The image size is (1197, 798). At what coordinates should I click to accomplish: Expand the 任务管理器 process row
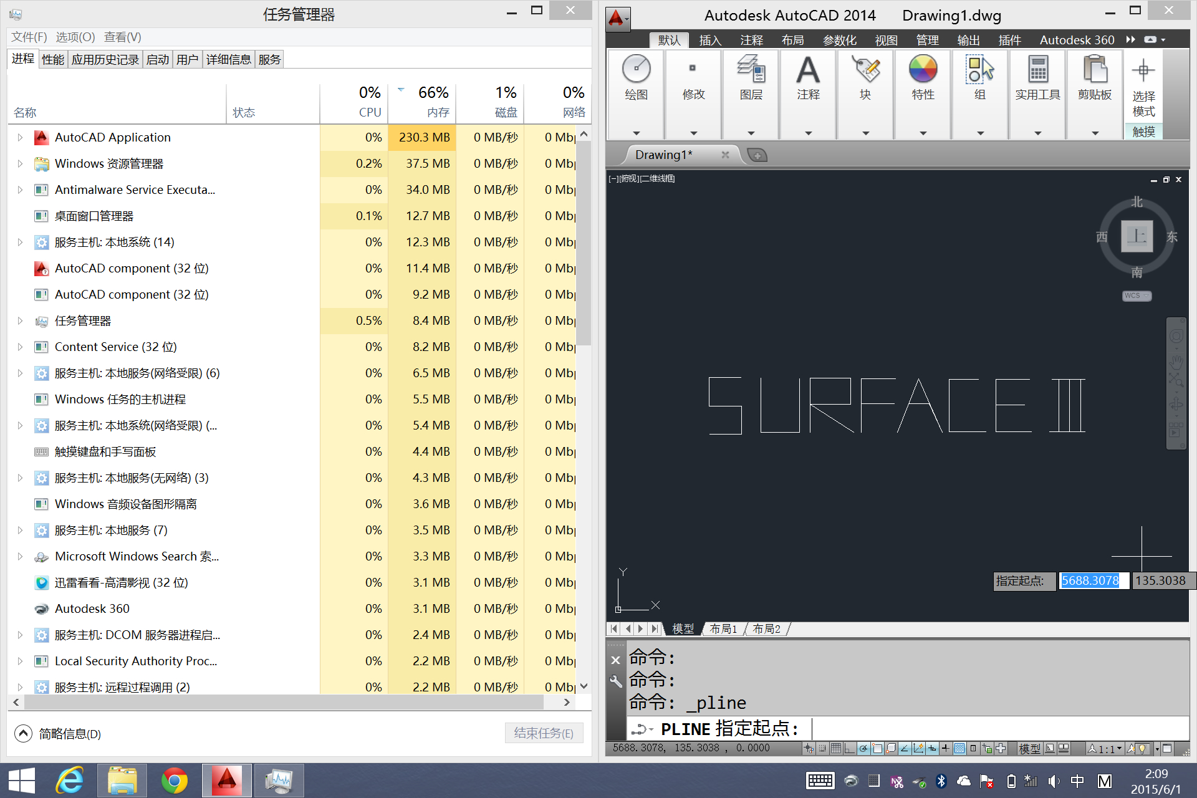20,321
